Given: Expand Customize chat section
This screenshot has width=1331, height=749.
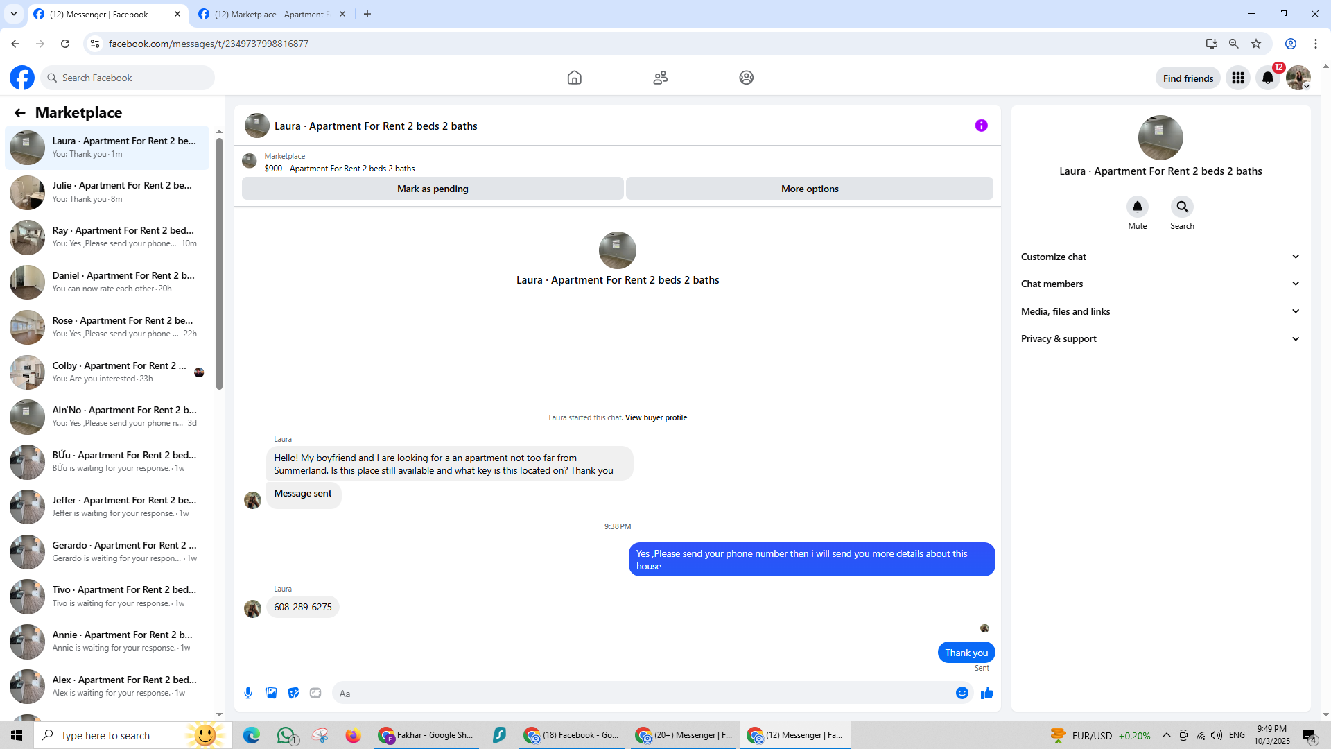Looking at the screenshot, I should point(1160,257).
